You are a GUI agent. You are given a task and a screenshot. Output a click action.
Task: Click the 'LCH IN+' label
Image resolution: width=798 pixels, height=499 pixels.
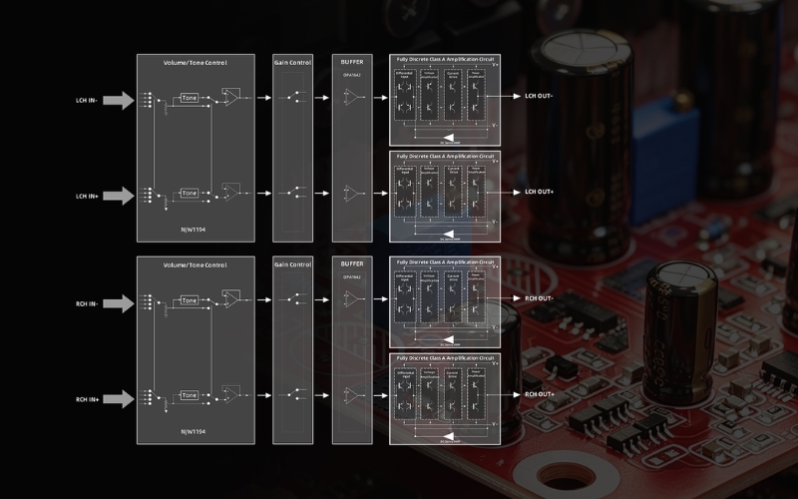(x=87, y=196)
